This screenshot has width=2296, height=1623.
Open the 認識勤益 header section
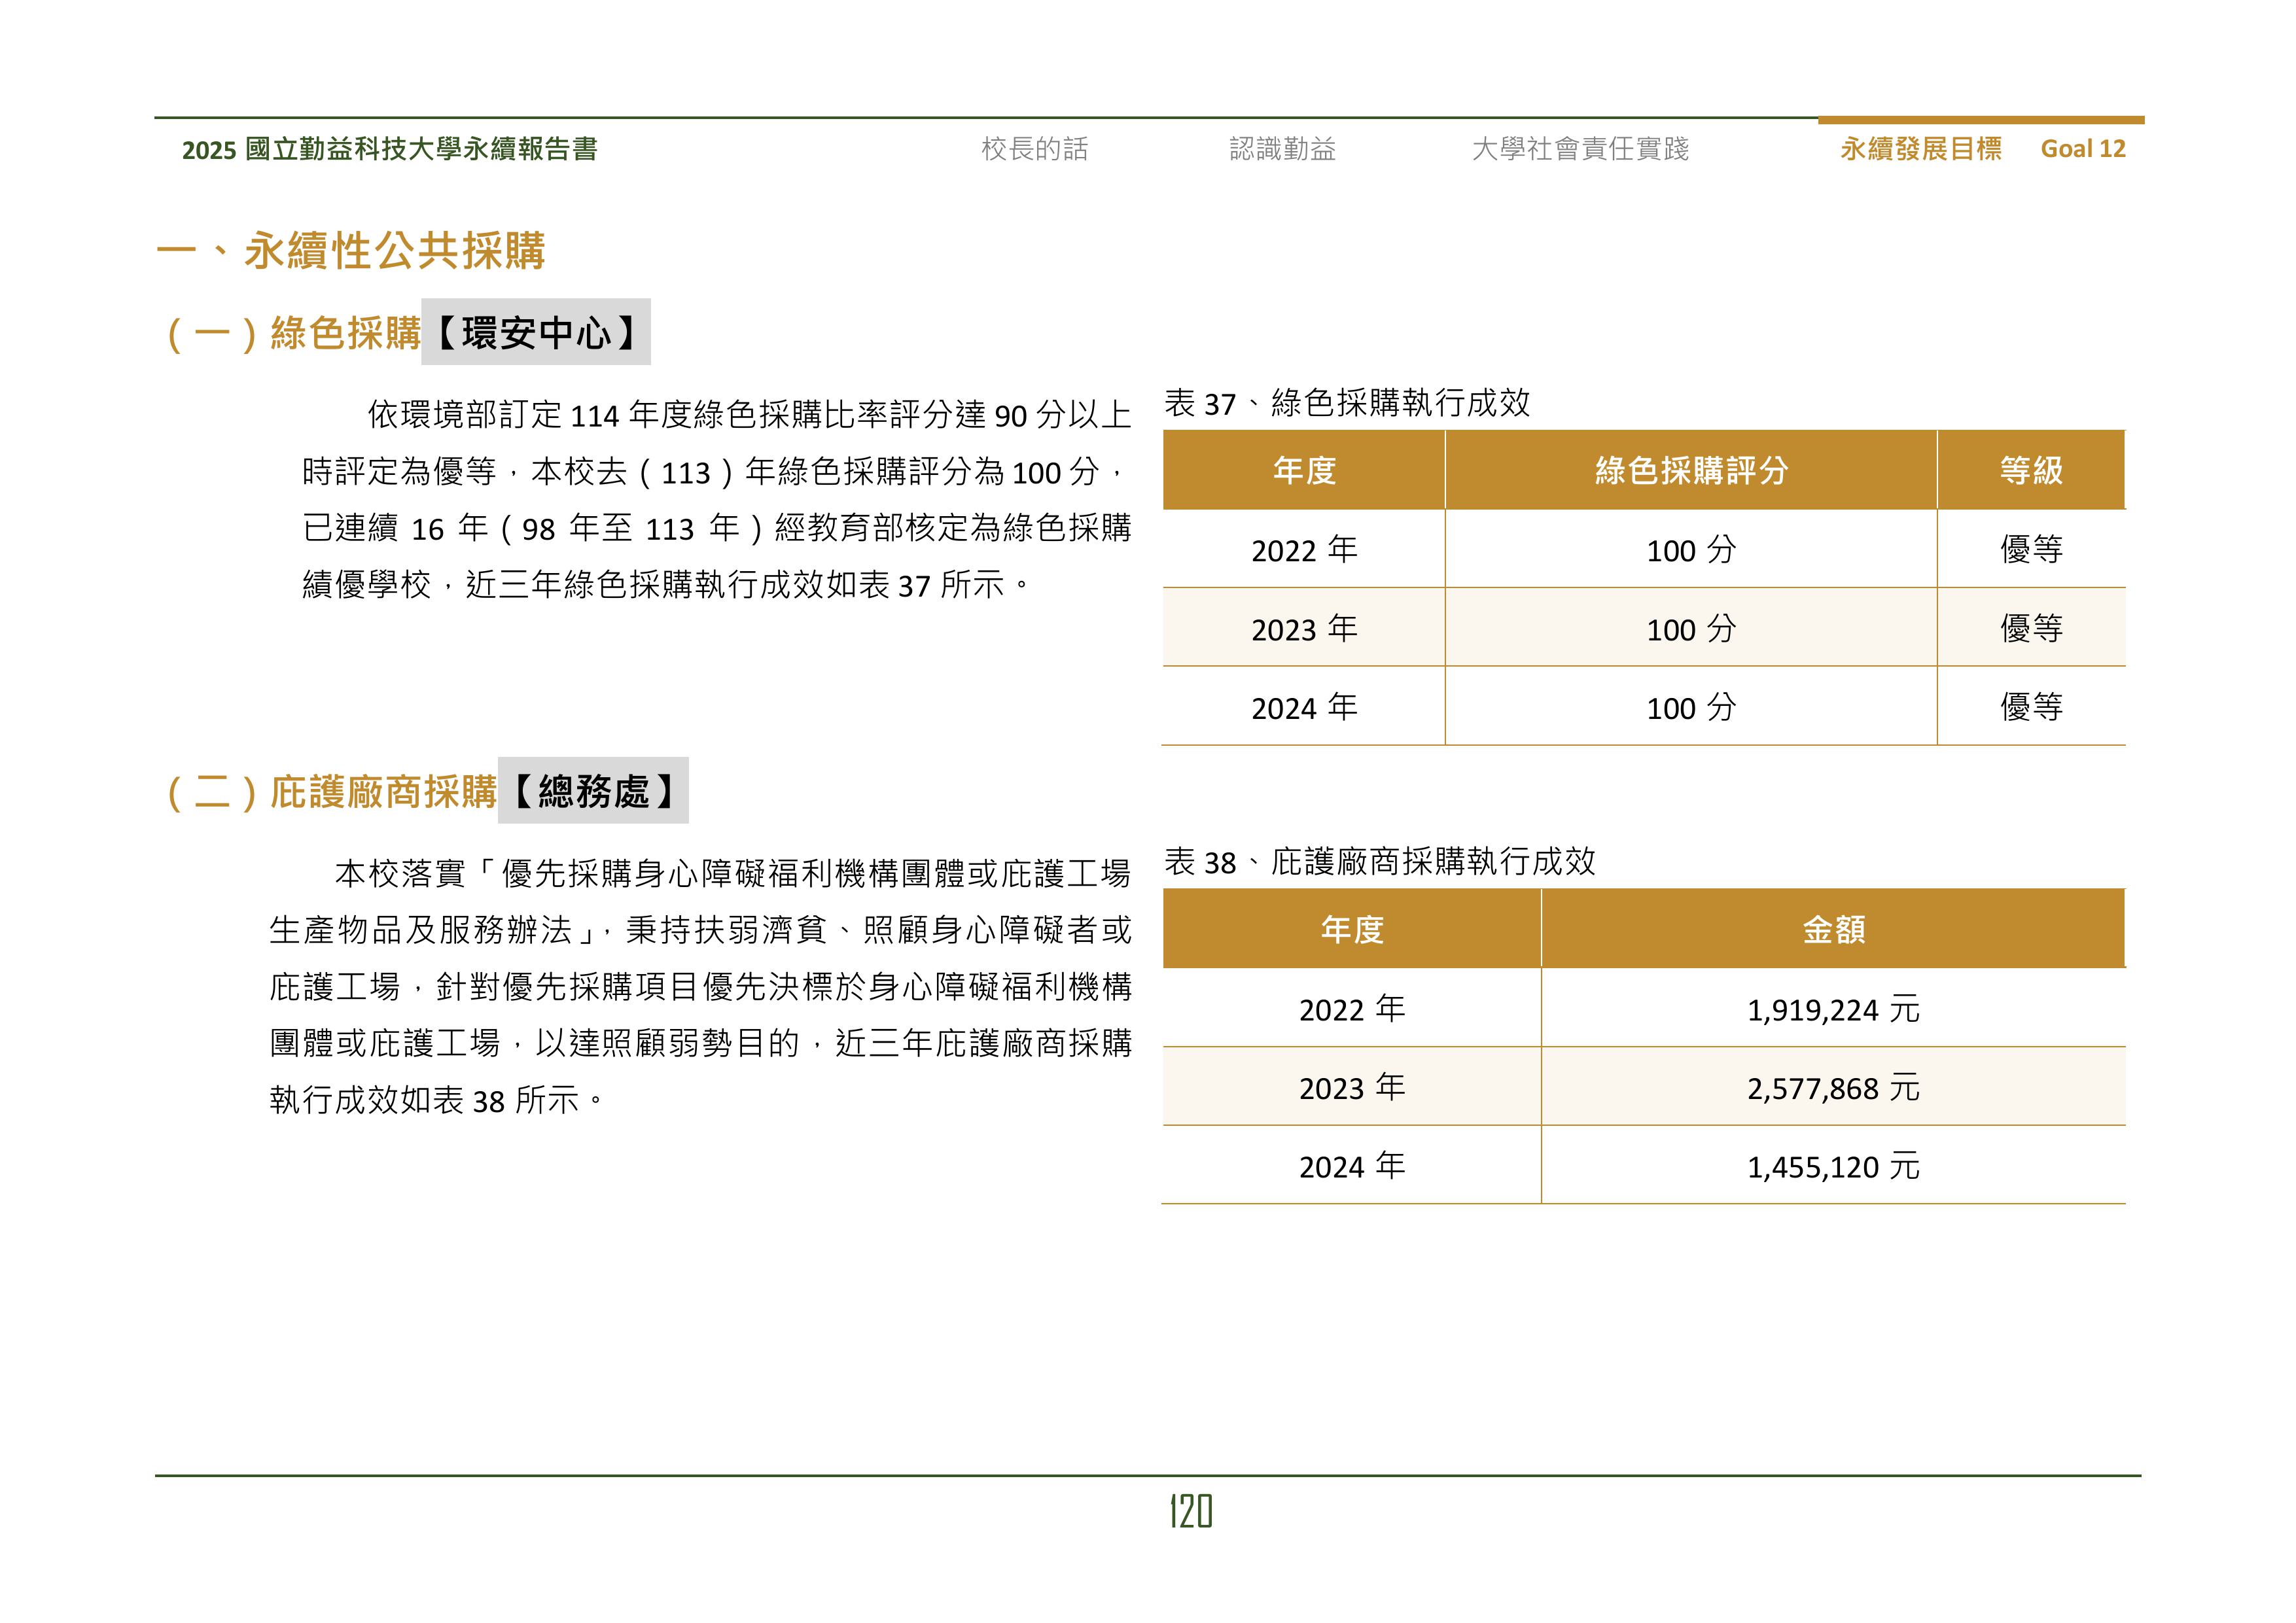(1282, 149)
